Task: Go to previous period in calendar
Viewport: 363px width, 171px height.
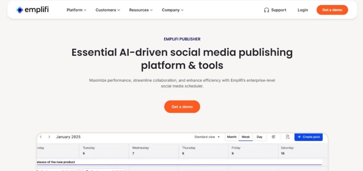Action: (x=41, y=137)
